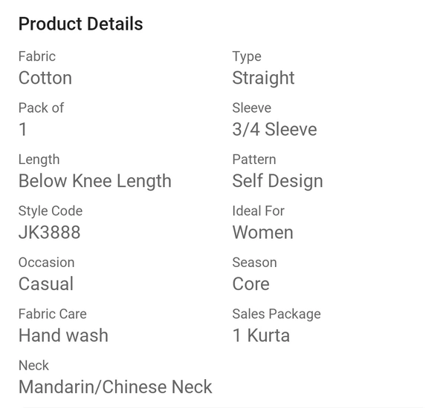Click the Ideal For label
Screen dimensions: 446x408
[x=258, y=211]
